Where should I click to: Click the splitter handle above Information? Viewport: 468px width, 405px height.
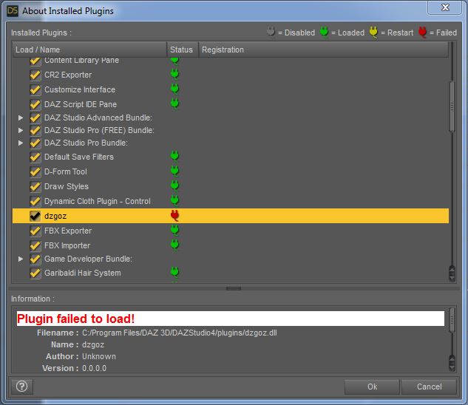(234, 288)
